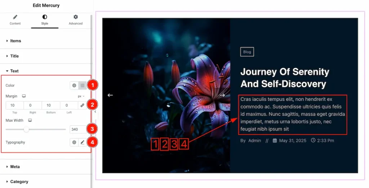Click Max Width responsive device icon
The image size is (369, 188).
[x=30, y=120]
